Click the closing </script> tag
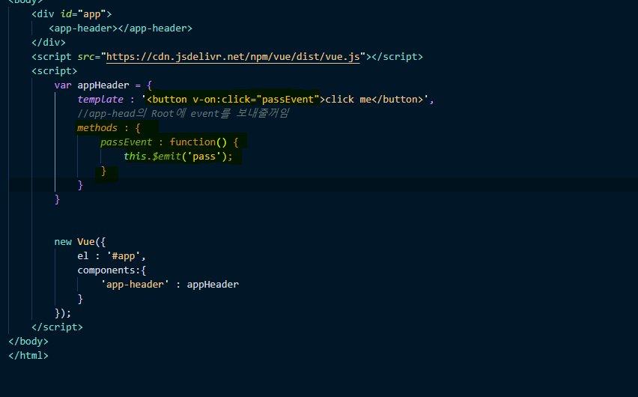The height and width of the screenshot is (397, 638). point(57,327)
